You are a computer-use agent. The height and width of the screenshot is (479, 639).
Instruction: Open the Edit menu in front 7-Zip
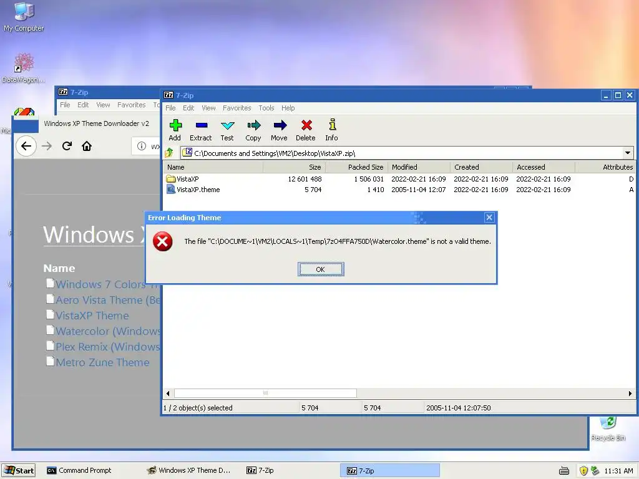pos(188,108)
